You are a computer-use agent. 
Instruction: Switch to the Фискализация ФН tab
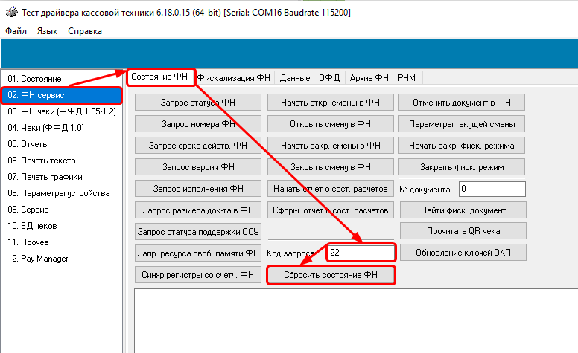236,77
